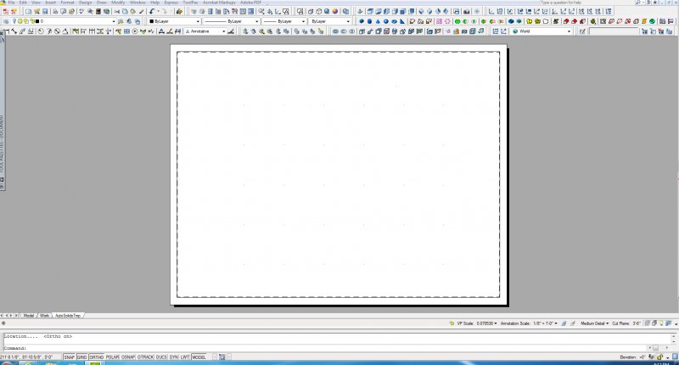Switch to the Work layout tab

point(44,316)
